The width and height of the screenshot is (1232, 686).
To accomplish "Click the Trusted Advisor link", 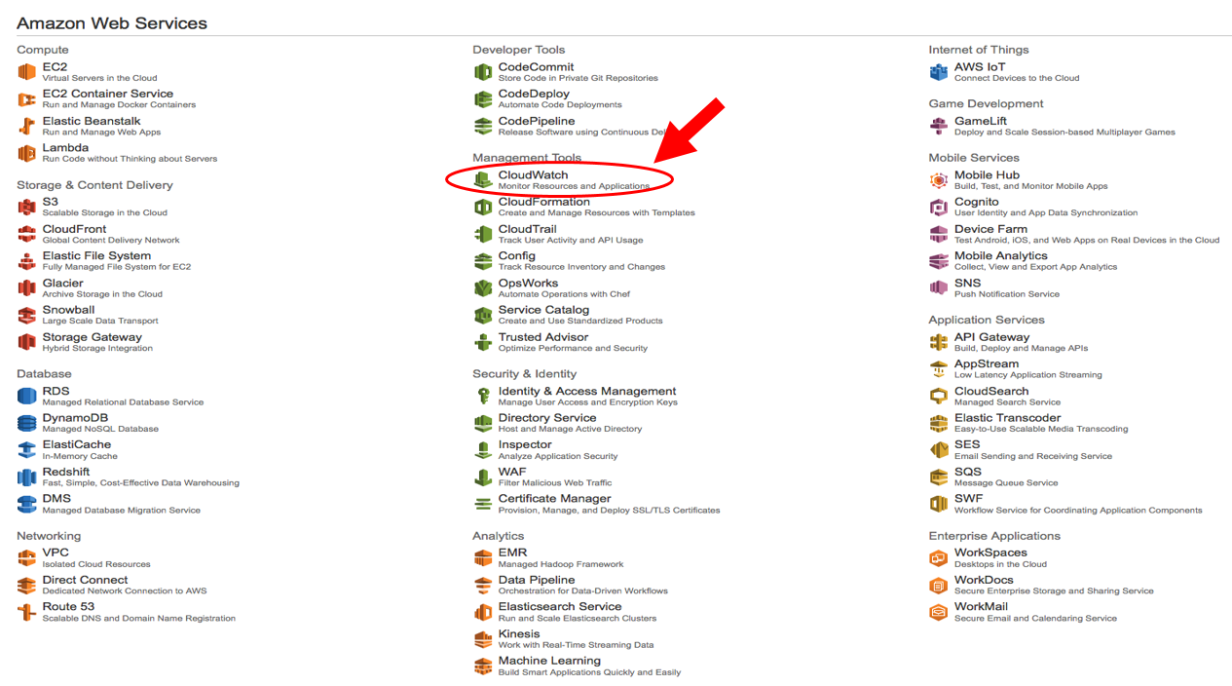I will pos(543,337).
